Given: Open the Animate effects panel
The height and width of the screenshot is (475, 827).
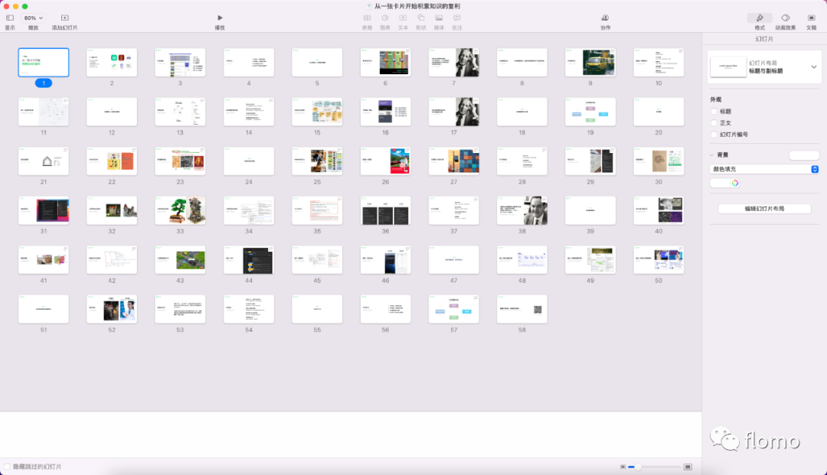Looking at the screenshot, I should pyautogui.click(x=786, y=18).
